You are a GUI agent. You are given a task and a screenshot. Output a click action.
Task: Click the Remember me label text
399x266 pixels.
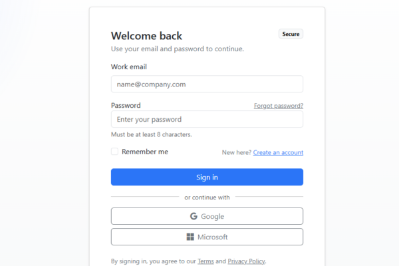(145, 152)
